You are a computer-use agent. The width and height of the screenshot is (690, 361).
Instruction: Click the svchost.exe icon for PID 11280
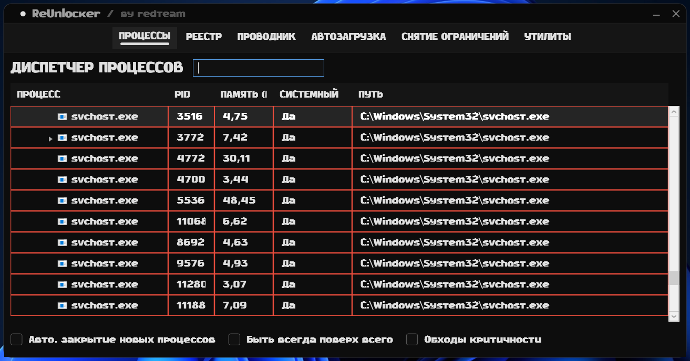pyautogui.click(x=63, y=284)
